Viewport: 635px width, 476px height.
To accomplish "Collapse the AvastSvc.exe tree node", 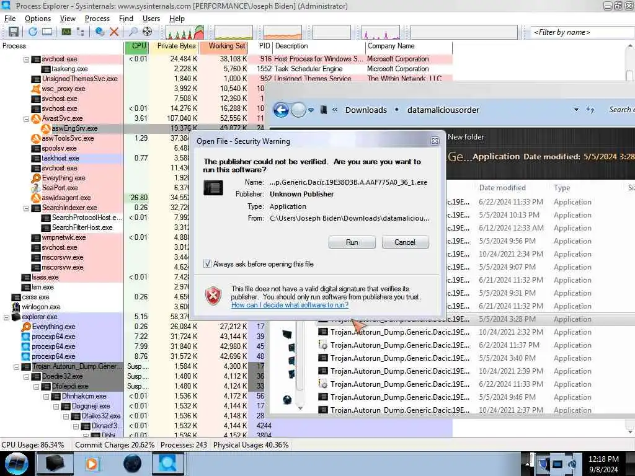I will click(26, 119).
